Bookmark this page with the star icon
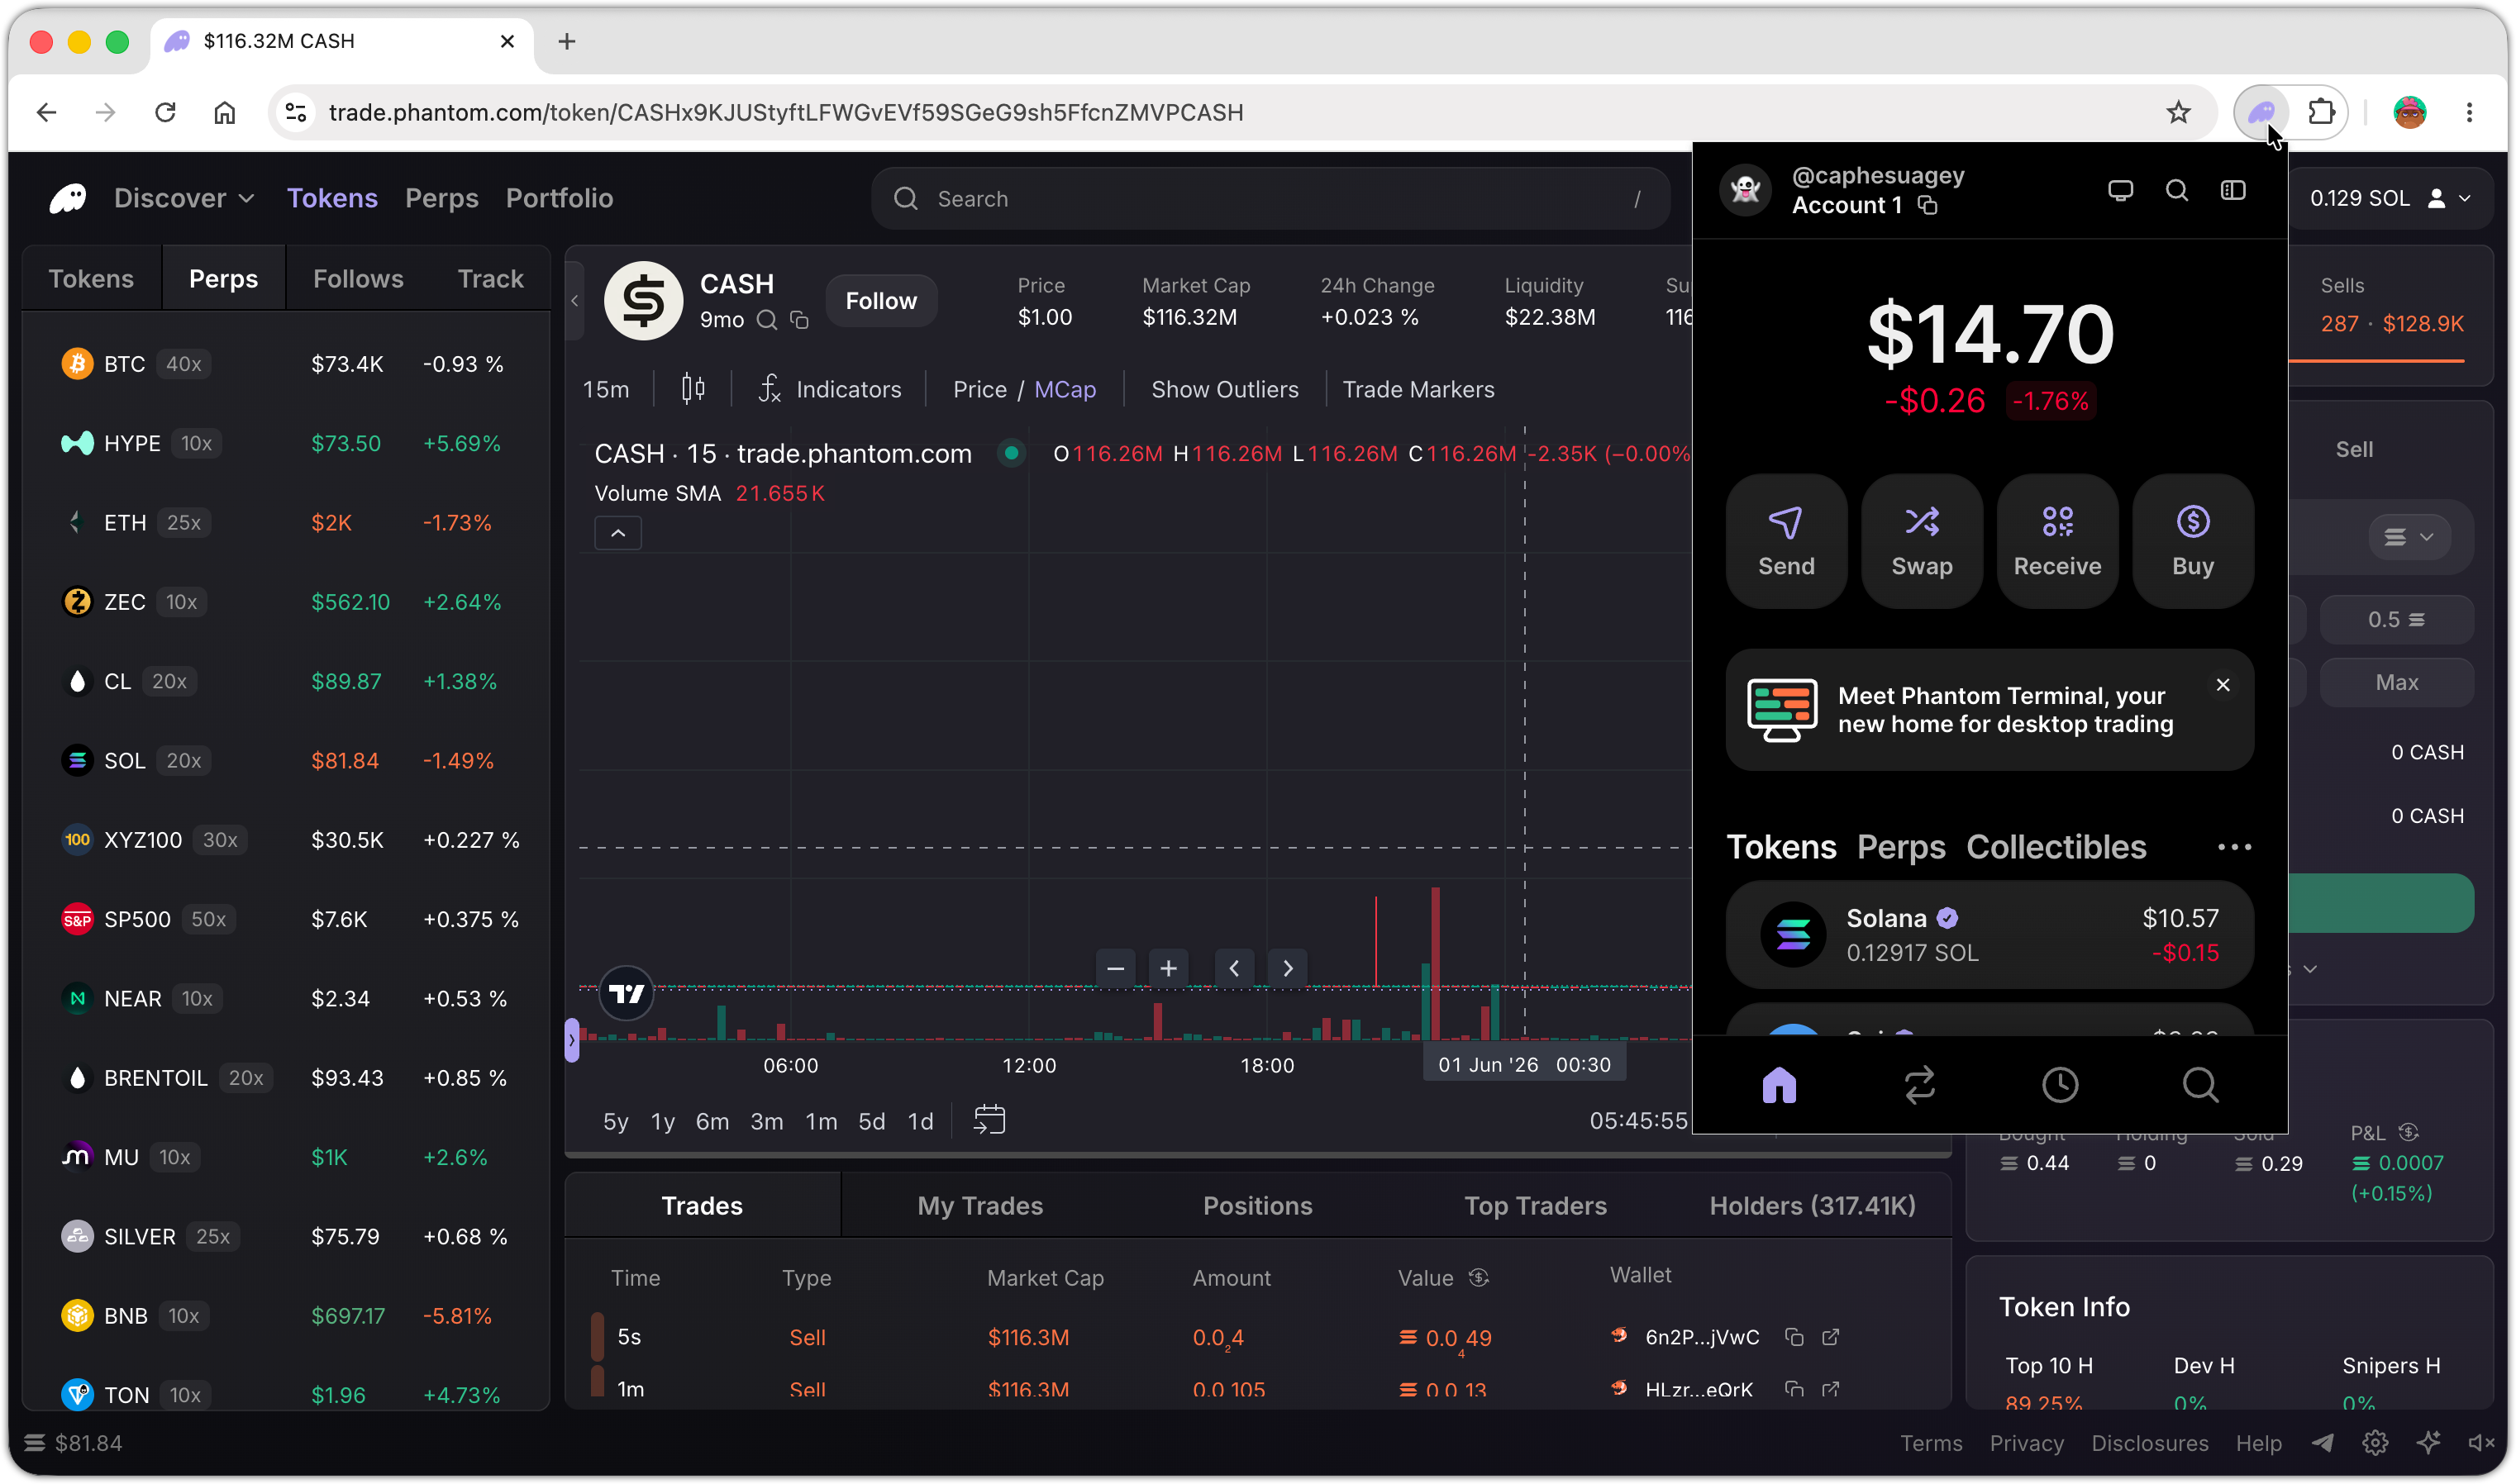This screenshot has height=1484, width=2516. 2178,112
